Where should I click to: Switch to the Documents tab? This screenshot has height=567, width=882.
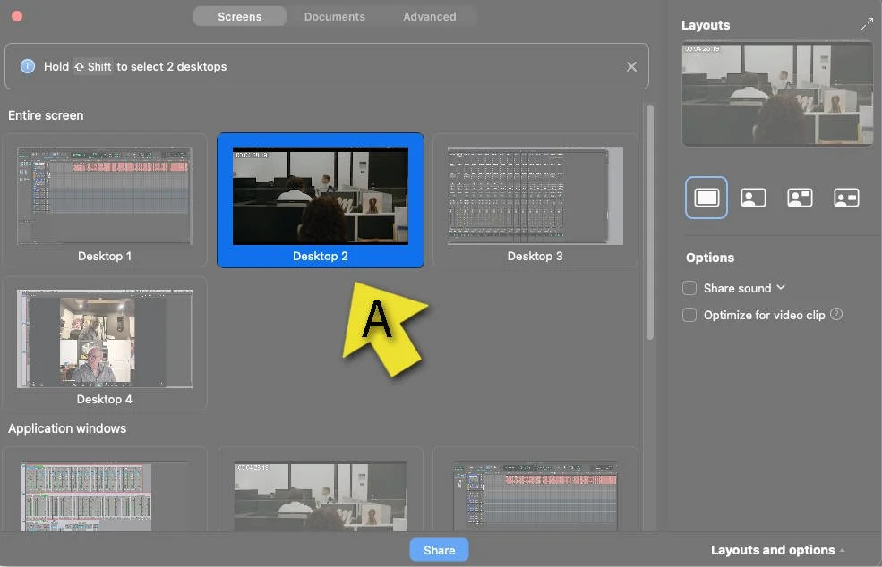coord(335,16)
